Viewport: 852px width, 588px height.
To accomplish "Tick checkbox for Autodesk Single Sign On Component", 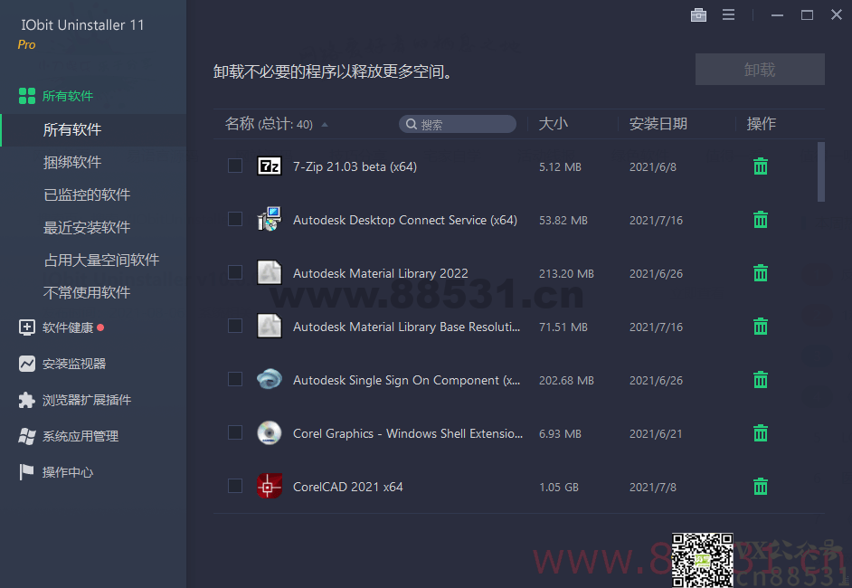I will pos(235,379).
